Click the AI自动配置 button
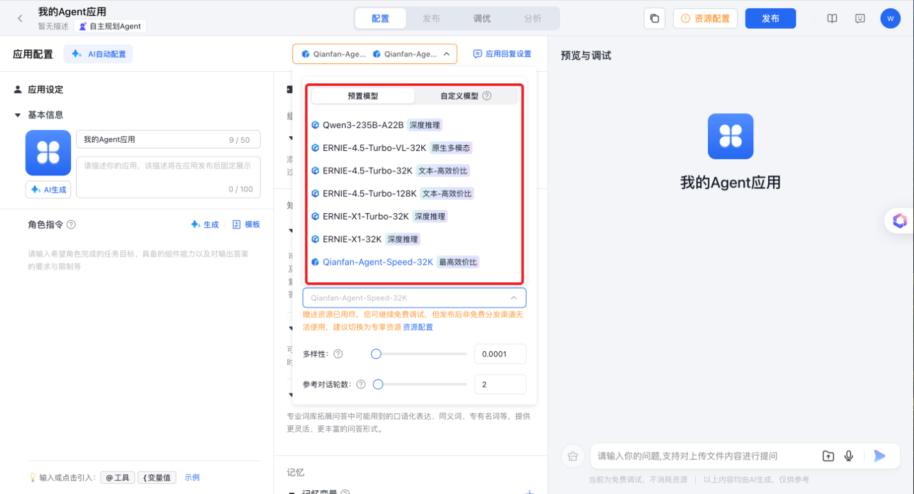The height and width of the screenshot is (494, 914). coord(99,54)
